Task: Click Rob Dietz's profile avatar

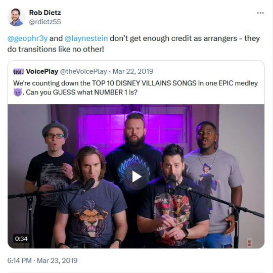Action: coord(16,17)
